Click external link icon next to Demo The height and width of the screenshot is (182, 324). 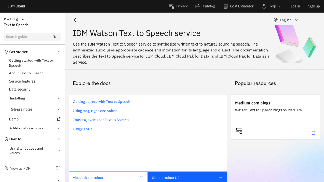59,119
